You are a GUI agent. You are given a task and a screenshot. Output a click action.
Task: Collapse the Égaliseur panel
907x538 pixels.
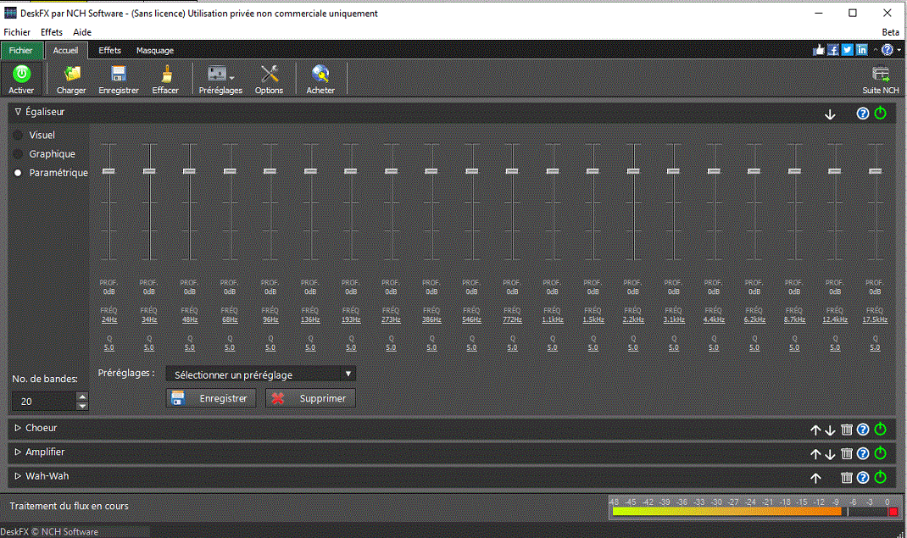coord(18,111)
